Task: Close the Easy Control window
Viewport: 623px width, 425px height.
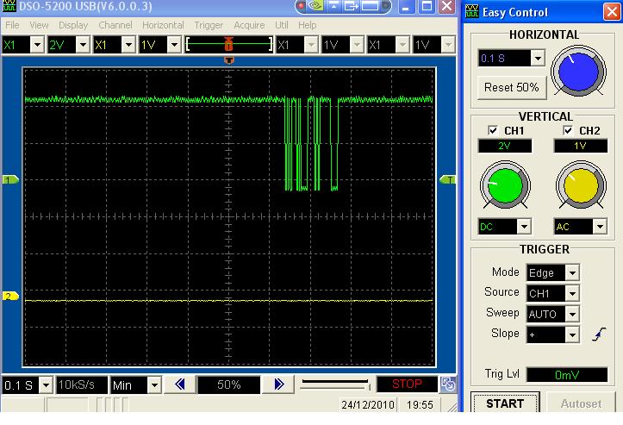Action: tap(611, 11)
